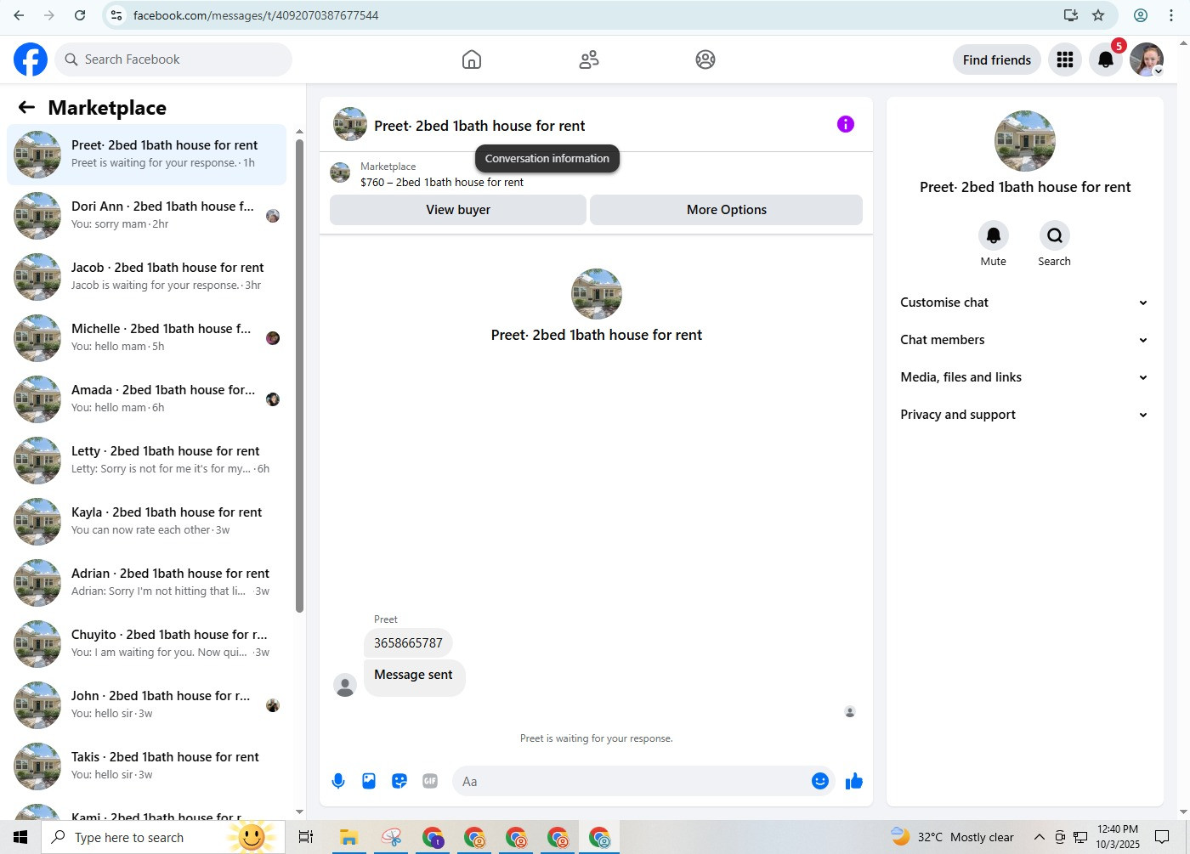The width and height of the screenshot is (1190, 854).
Task: View site information icon in address bar
Action: [117, 15]
